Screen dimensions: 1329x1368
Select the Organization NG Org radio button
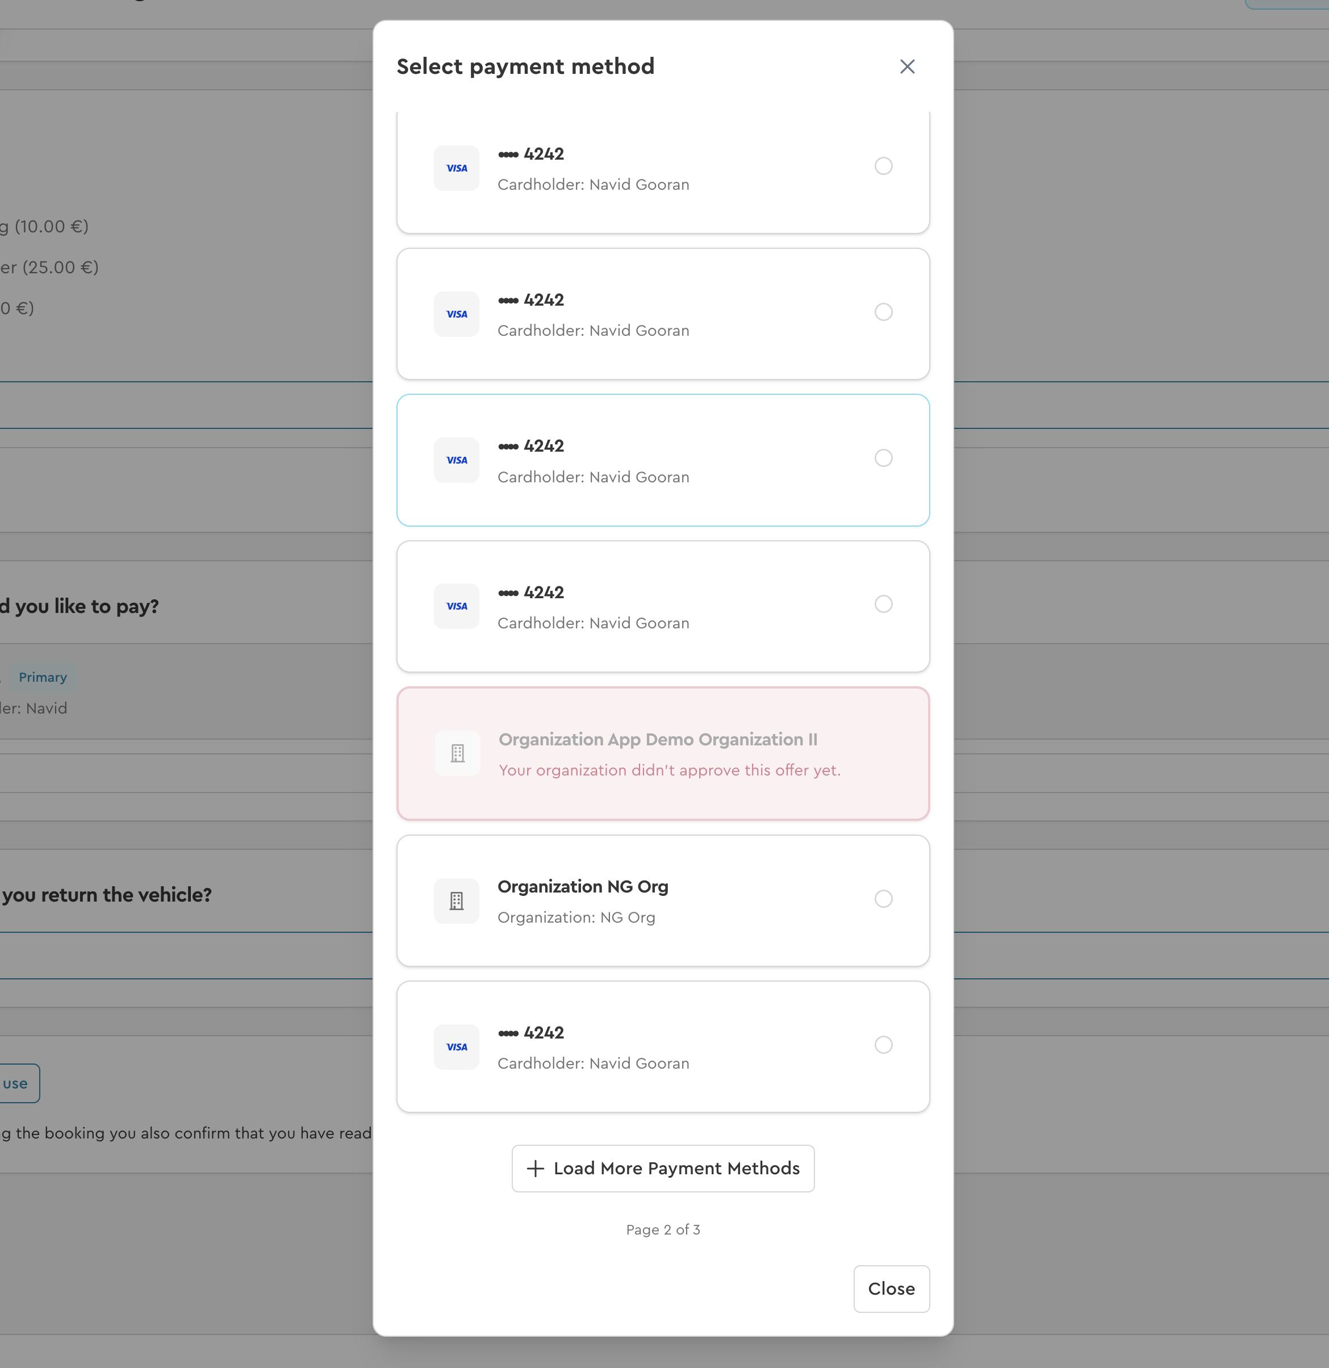pyautogui.click(x=883, y=899)
